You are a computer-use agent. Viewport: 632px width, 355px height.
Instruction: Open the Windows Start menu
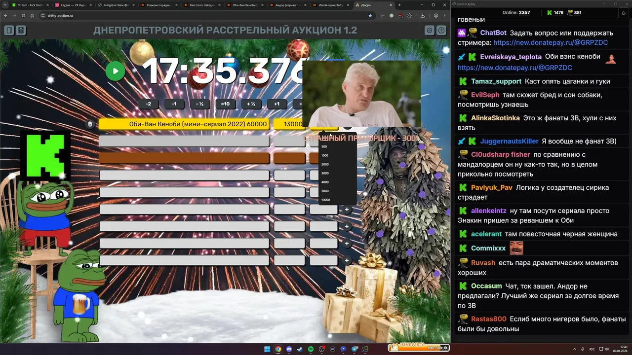click(267, 349)
